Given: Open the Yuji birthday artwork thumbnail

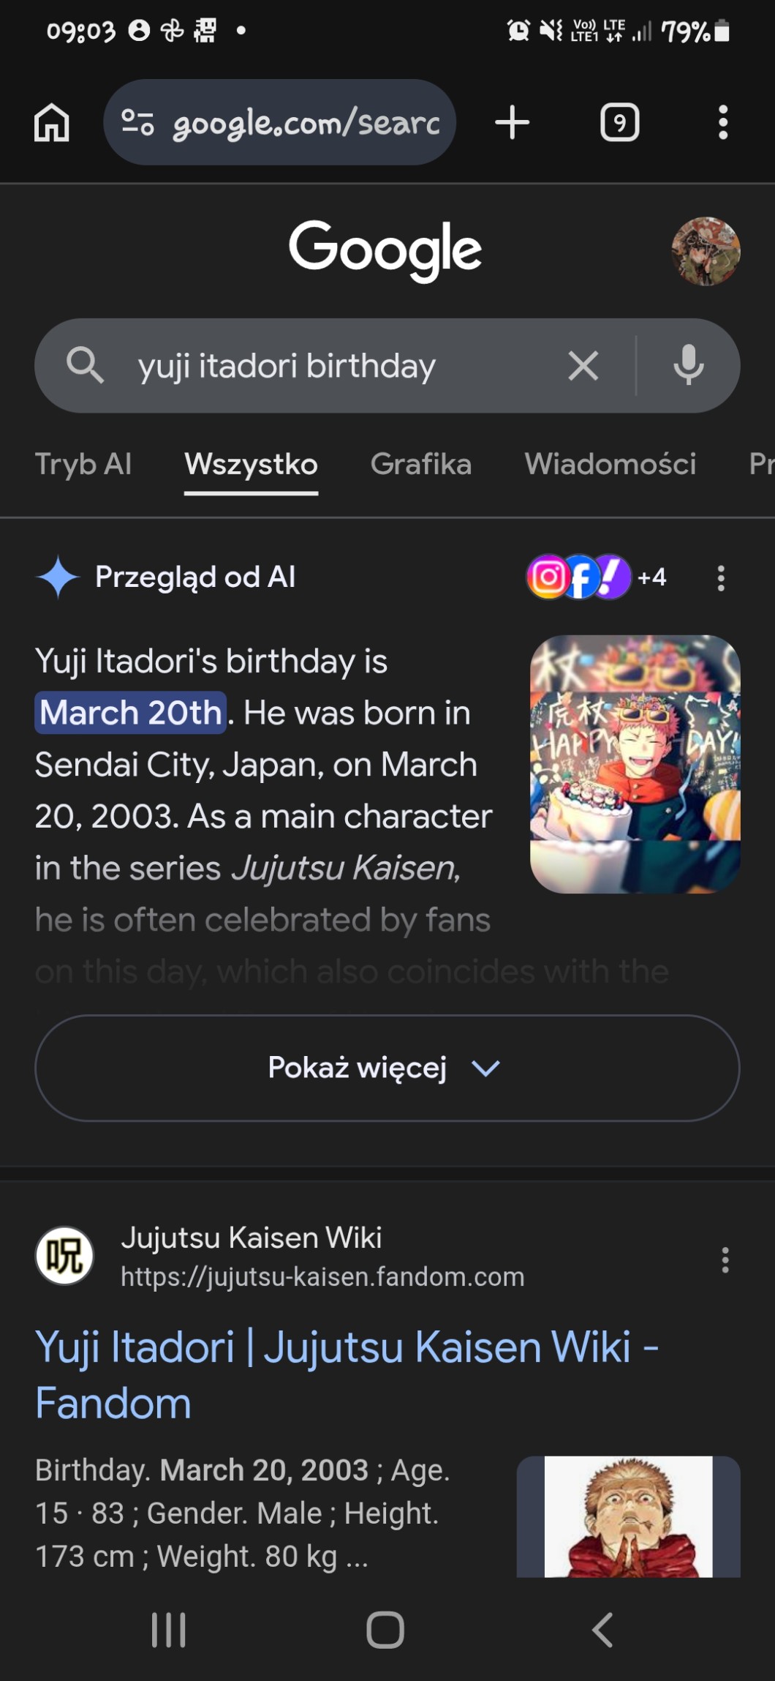Looking at the screenshot, I should tap(635, 763).
